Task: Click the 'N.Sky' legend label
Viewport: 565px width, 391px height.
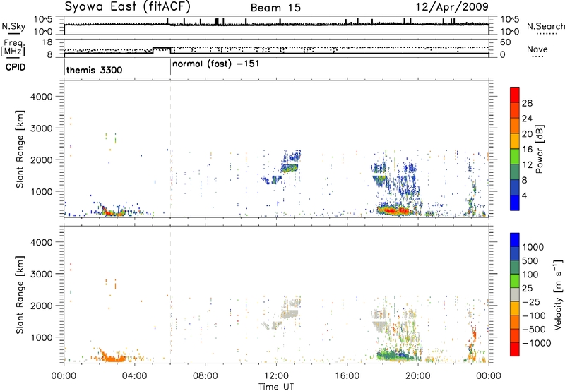Action: tap(13, 26)
